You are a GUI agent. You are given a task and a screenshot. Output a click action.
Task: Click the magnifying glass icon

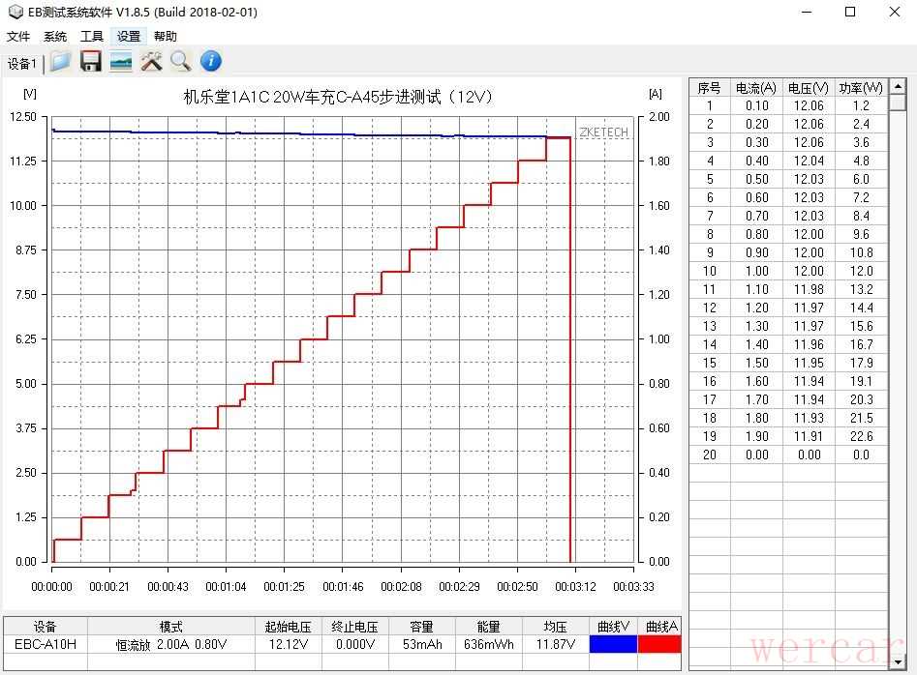click(181, 62)
